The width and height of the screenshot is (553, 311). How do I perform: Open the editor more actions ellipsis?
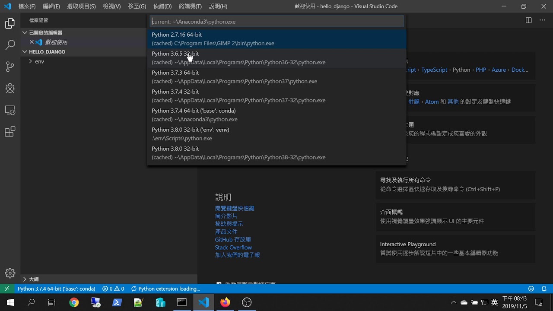[x=542, y=20]
